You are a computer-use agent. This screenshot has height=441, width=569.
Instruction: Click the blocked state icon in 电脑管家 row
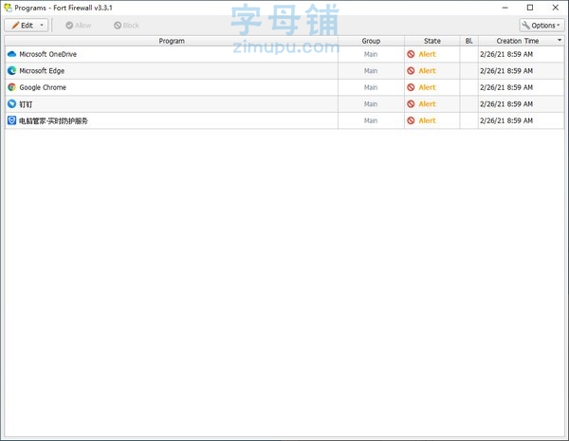[x=411, y=120]
